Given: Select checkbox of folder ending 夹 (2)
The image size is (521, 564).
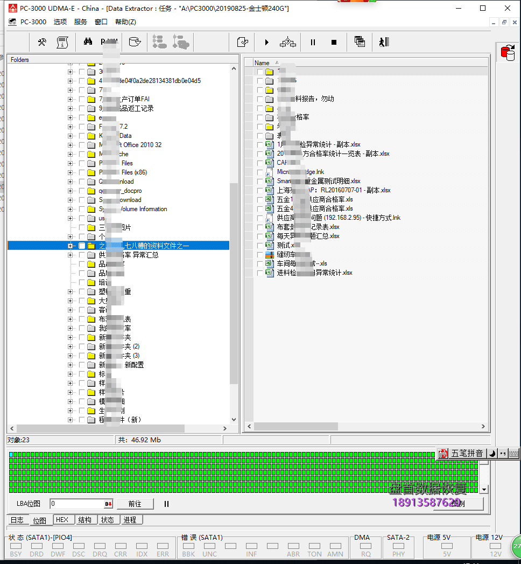Looking at the screenshot, I should point(82,346).
